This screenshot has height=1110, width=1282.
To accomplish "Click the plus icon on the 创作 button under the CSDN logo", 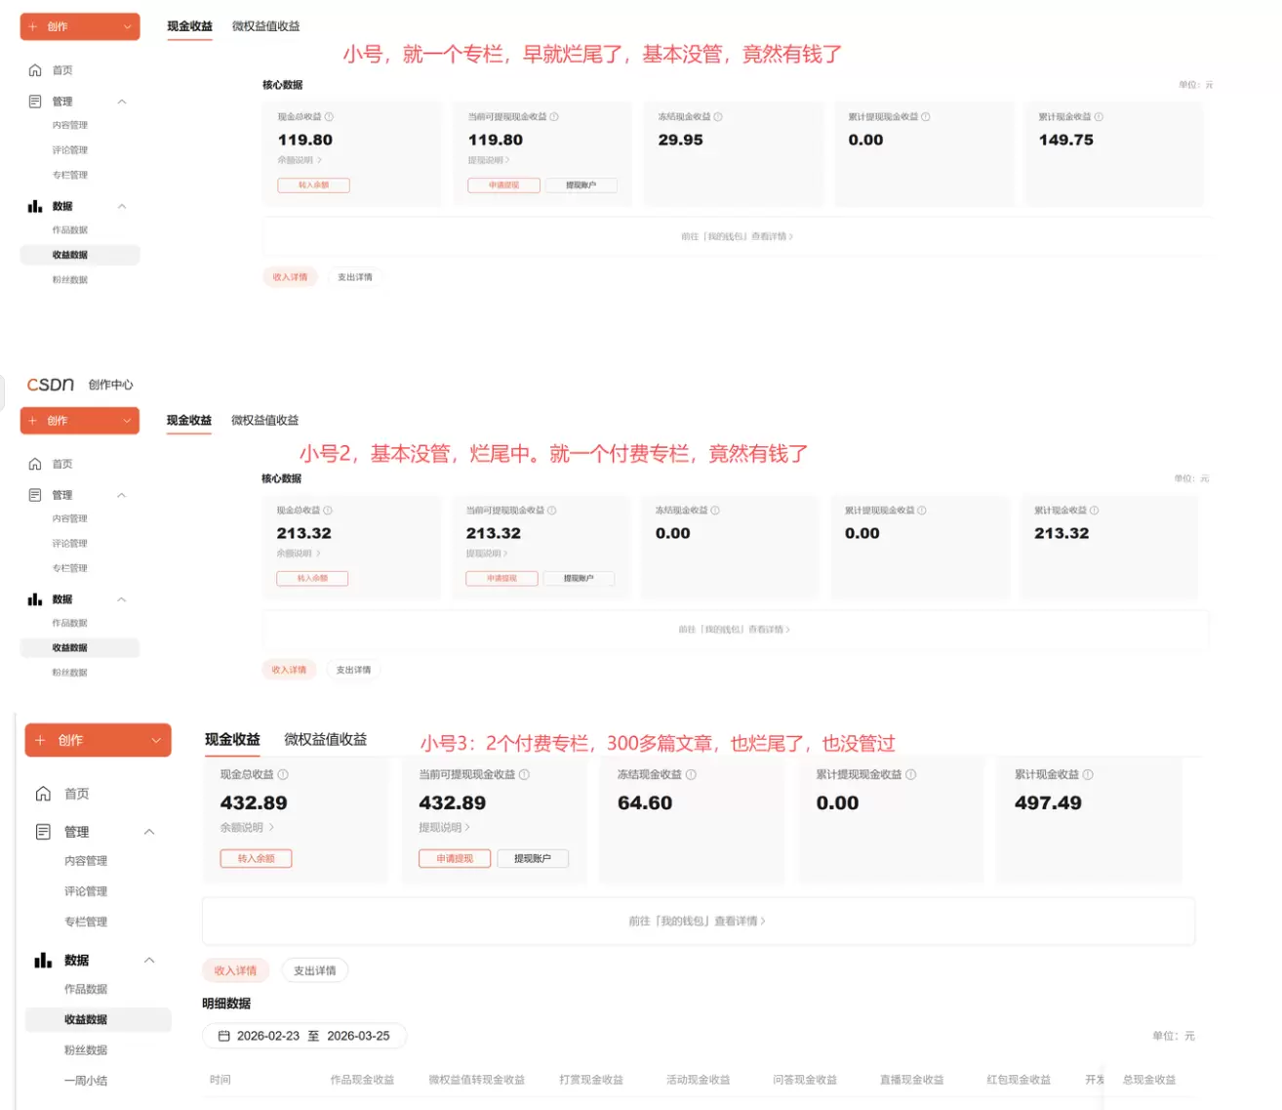I will [32, 421].
